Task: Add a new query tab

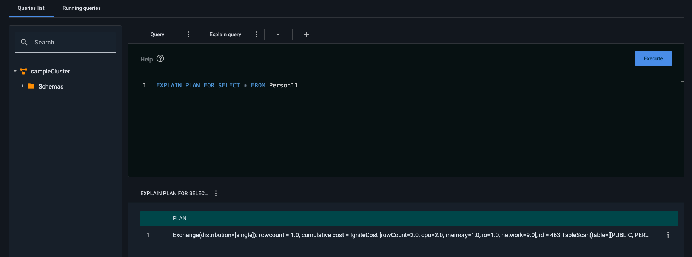Action: [306, 34]
